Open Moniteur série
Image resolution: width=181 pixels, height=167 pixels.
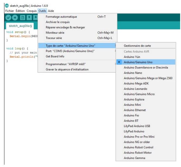pyautogui.click(x=77, y=32)
